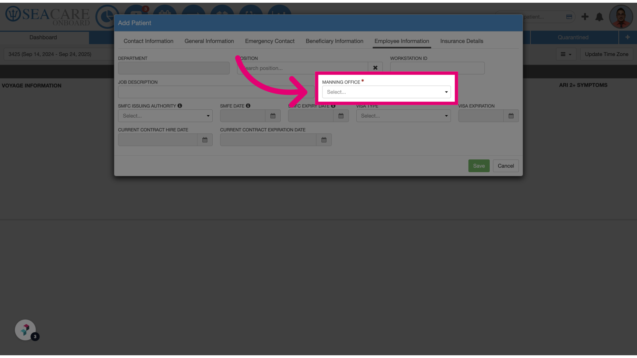Open the Current Contract Expiration Date calendar
Viewport: 637px width, 358px height.
[324, 140]
